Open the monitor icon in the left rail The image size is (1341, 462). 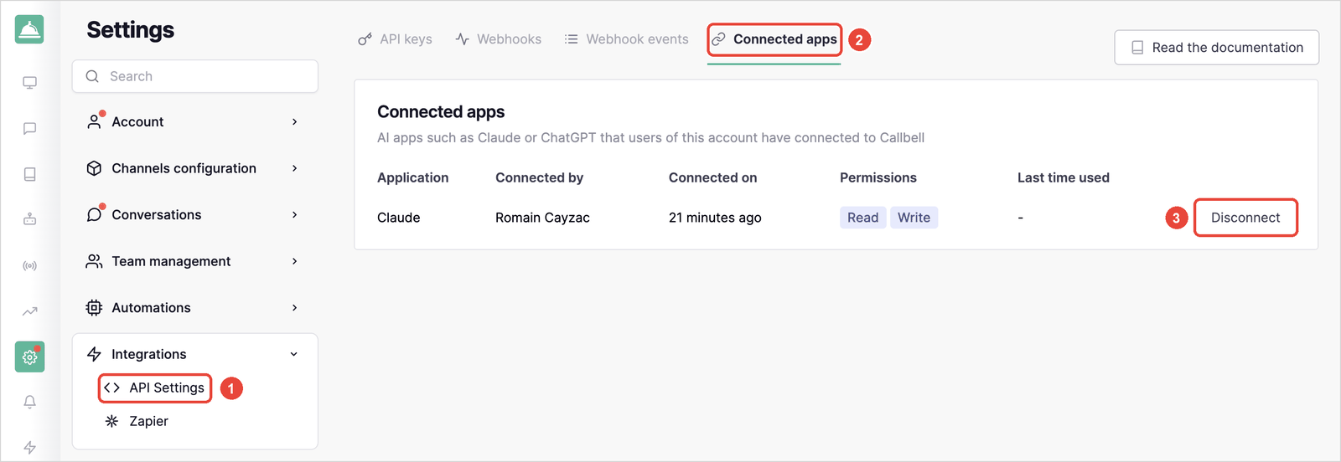pyautogui.click(x=29, y=82)
